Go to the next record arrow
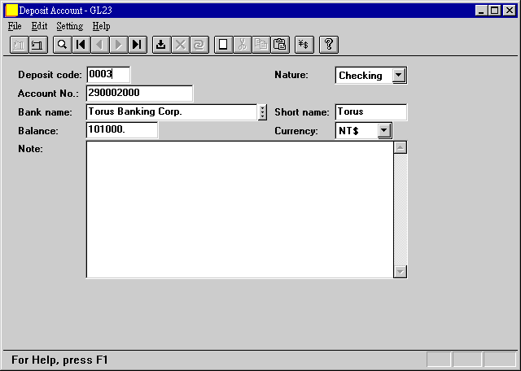 118,45
